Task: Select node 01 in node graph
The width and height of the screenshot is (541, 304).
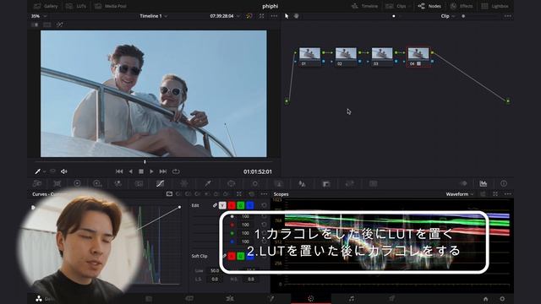Action: tap(309, 57)
